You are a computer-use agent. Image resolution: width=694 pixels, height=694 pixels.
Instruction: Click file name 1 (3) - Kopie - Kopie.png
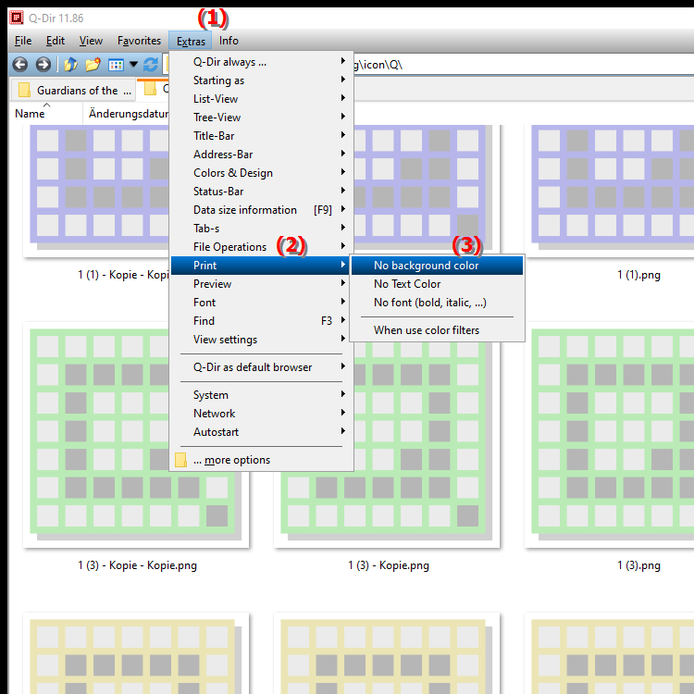tap(137, 565)
